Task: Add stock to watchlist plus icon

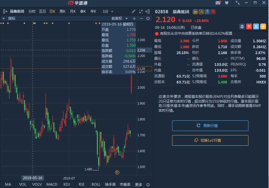Action: tap(263, 26)
